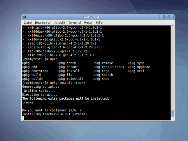The width and height of the screenshot is (188, 141).
Task: Minimize the root@test terminal window
Action: [x=161, y=17]
